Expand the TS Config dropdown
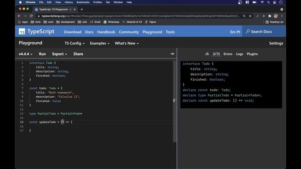 point(74,43)
